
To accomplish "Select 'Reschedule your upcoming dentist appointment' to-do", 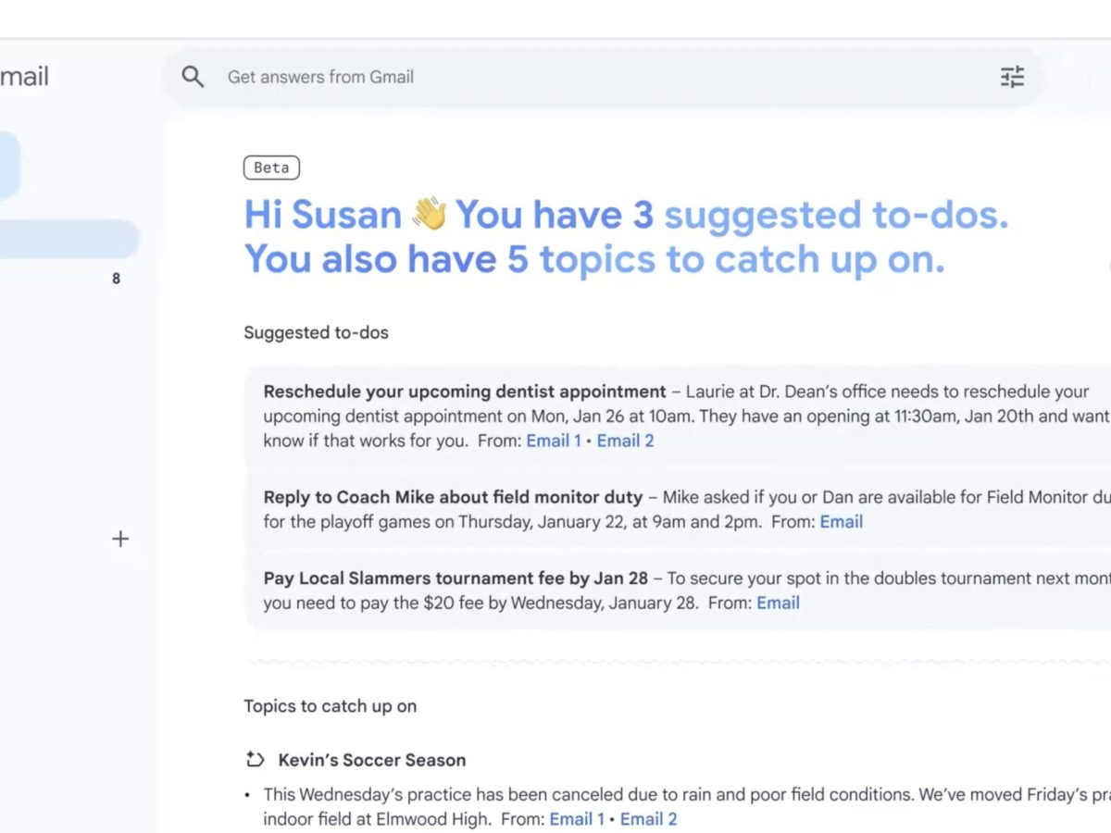I will pos(464,392).
